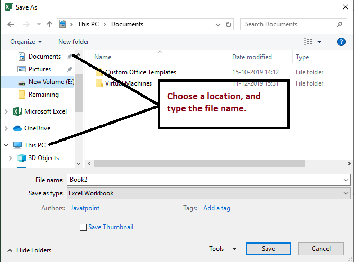Open the view options dropdown arrow

click(319, 41)
